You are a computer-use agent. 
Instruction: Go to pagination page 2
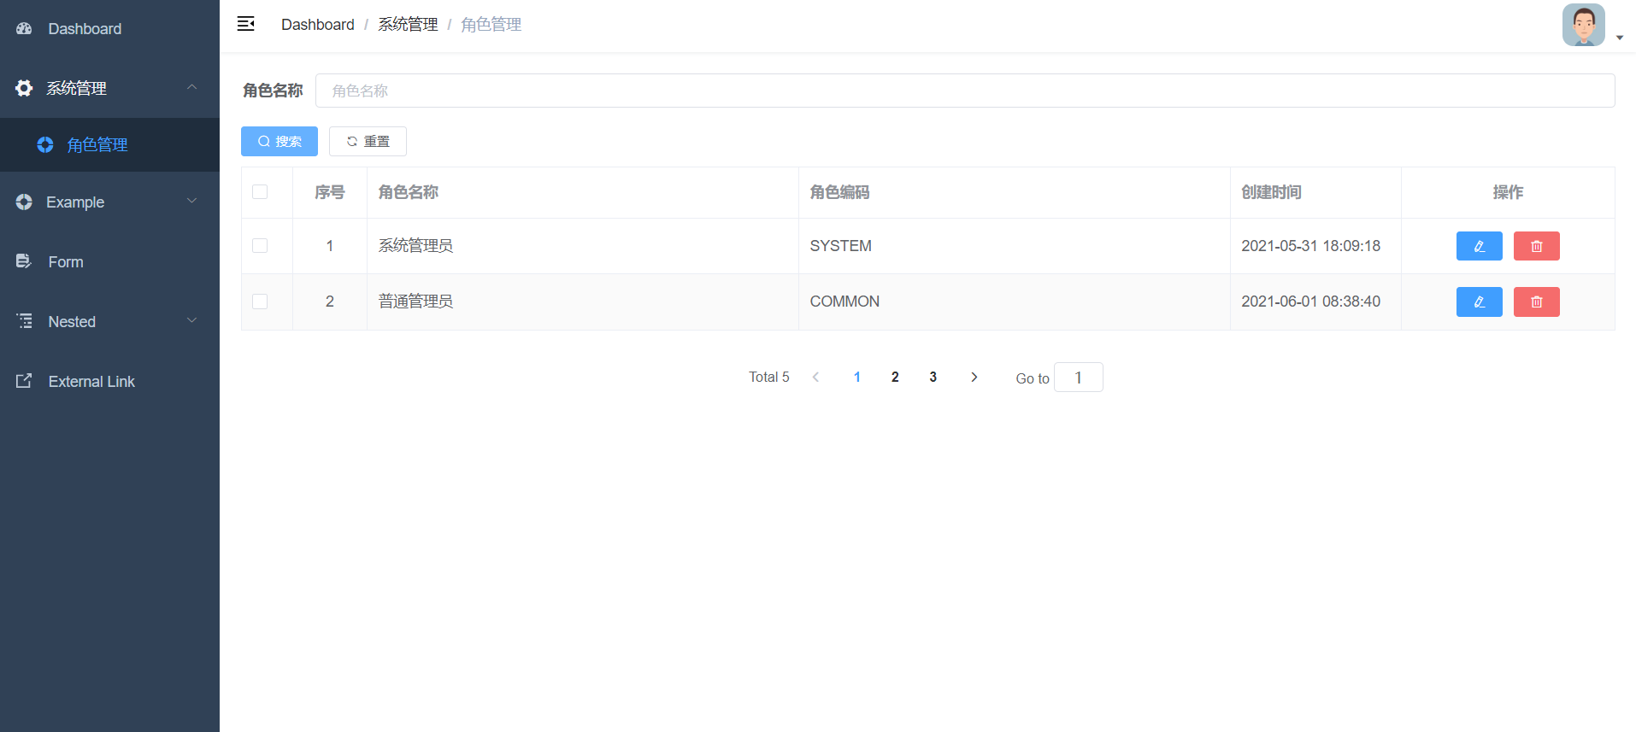pos(895,377)
